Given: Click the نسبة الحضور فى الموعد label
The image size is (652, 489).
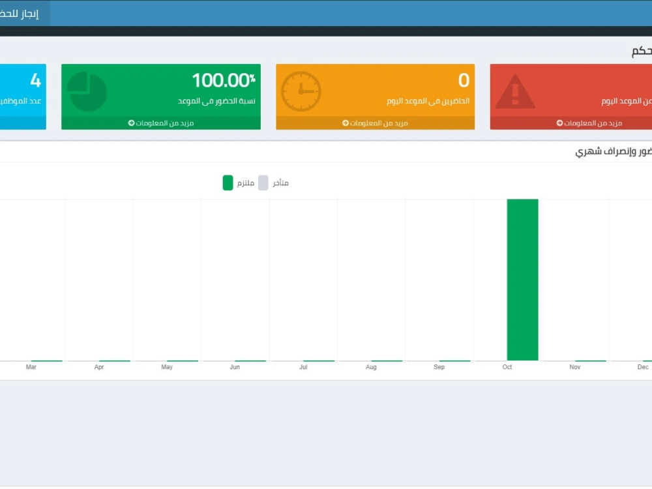Looking at the screenshot, I should point(216,101).
